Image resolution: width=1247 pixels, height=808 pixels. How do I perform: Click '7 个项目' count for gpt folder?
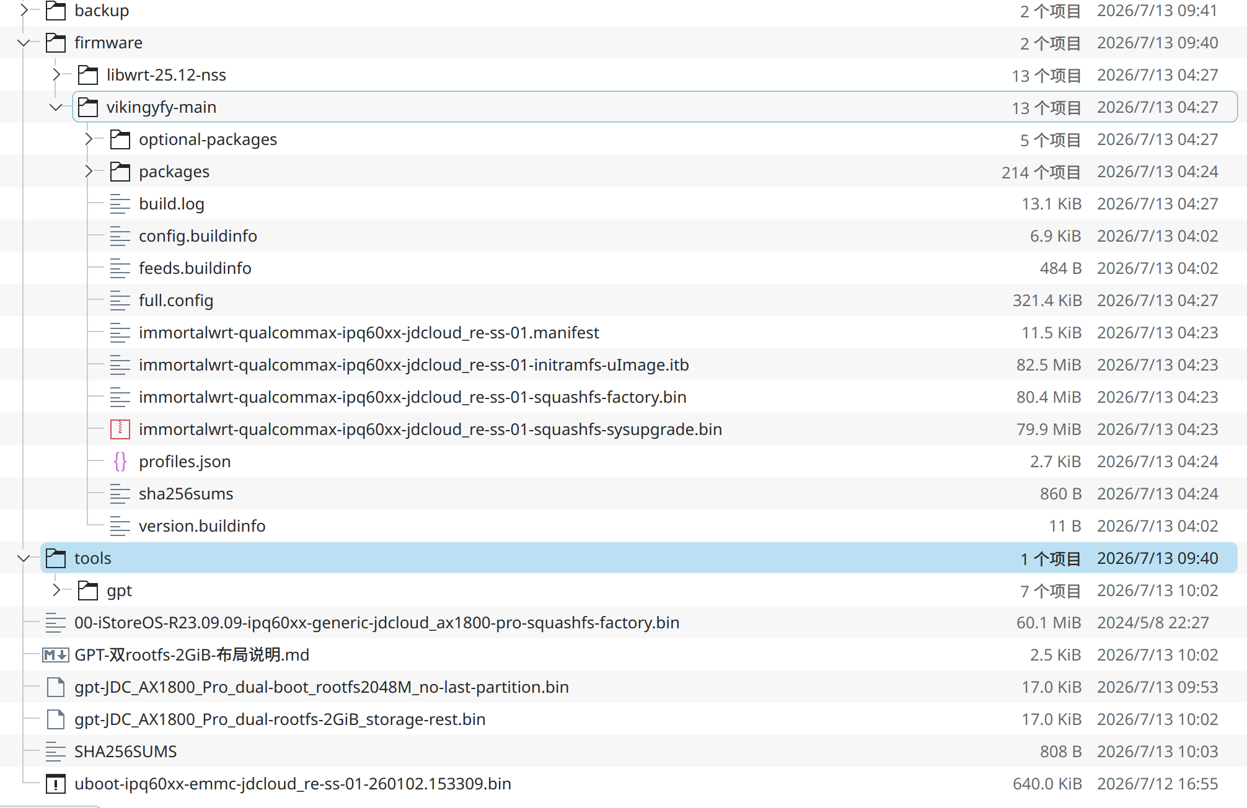point(1051,591)
